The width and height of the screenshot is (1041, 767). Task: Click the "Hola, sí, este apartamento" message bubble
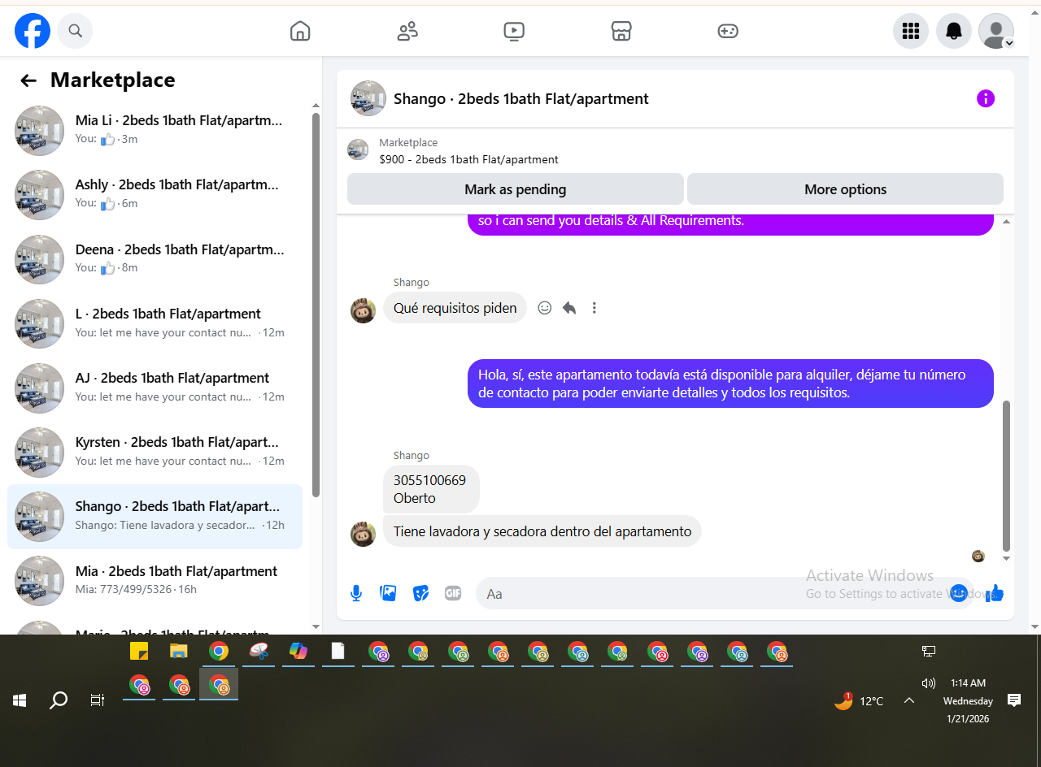pos(730,383)
